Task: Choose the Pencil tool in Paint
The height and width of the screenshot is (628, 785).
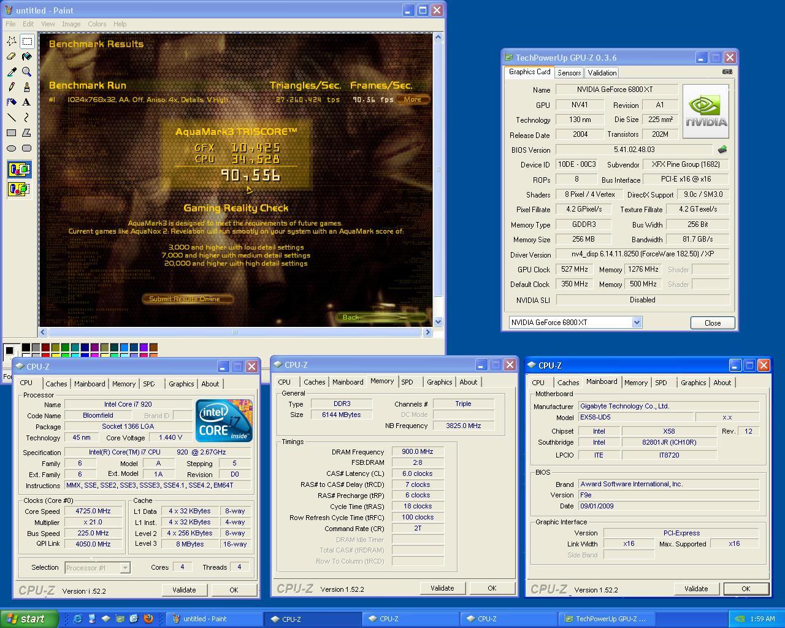Action: (12, 87)
